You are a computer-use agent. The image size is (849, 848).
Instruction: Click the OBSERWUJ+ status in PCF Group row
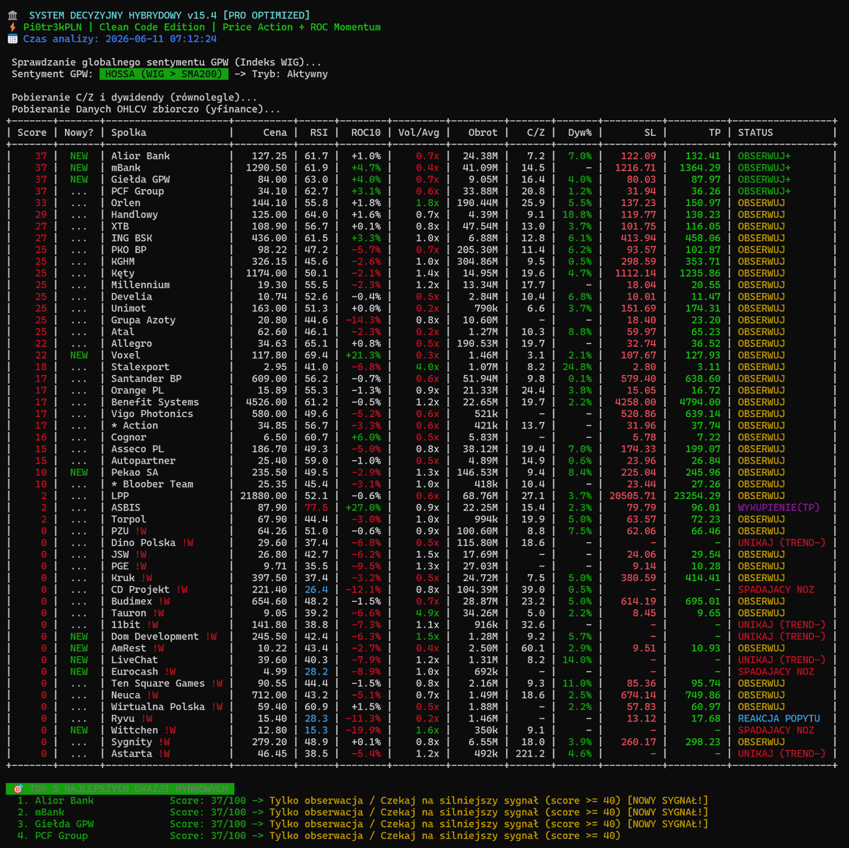coord(764,191)
